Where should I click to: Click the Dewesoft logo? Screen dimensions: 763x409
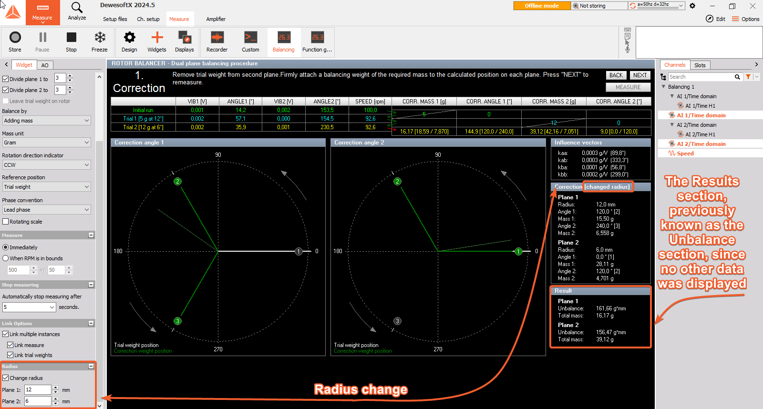click(12, 11)
